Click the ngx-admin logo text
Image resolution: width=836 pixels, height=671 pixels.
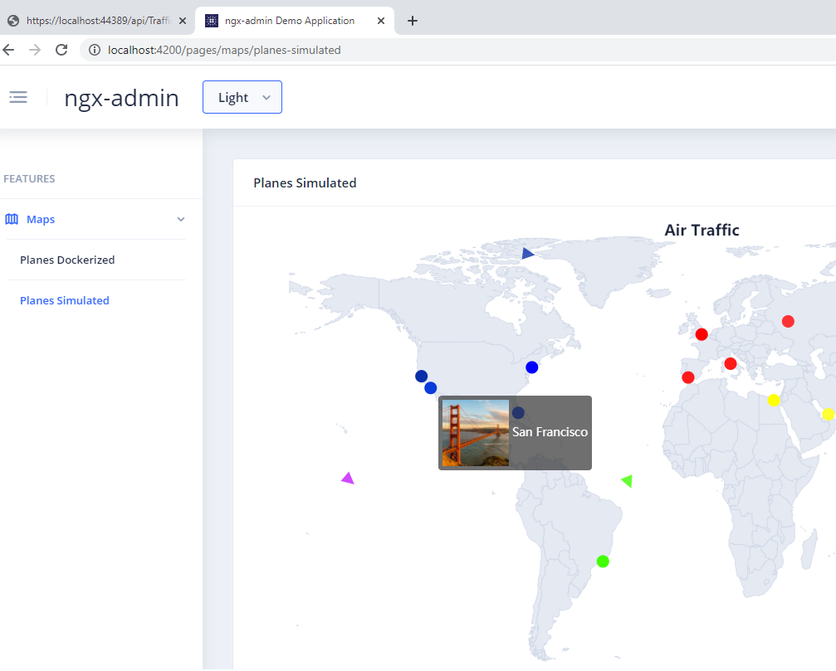[x=121, y=98]
